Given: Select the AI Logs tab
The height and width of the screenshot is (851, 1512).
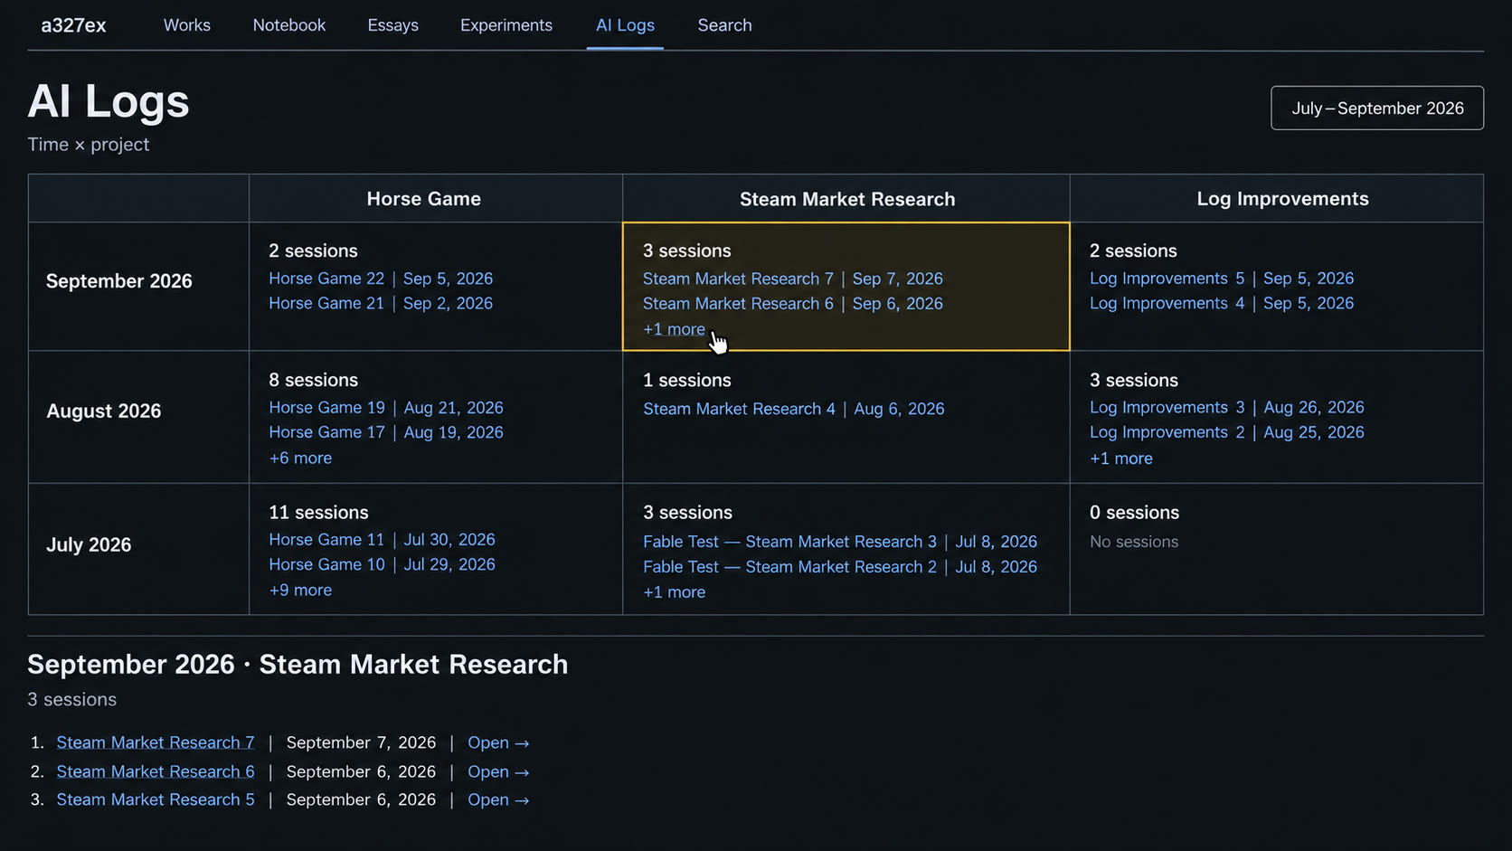Looking at the screenshot, I should (625, 25).
